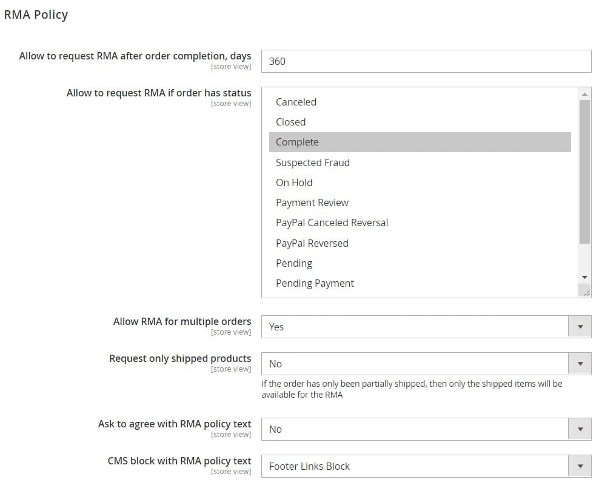Image resolution: width=602 pixels, height=488 pixels.
Task: Select Canceled in order status list
Action: pos(420,102)
